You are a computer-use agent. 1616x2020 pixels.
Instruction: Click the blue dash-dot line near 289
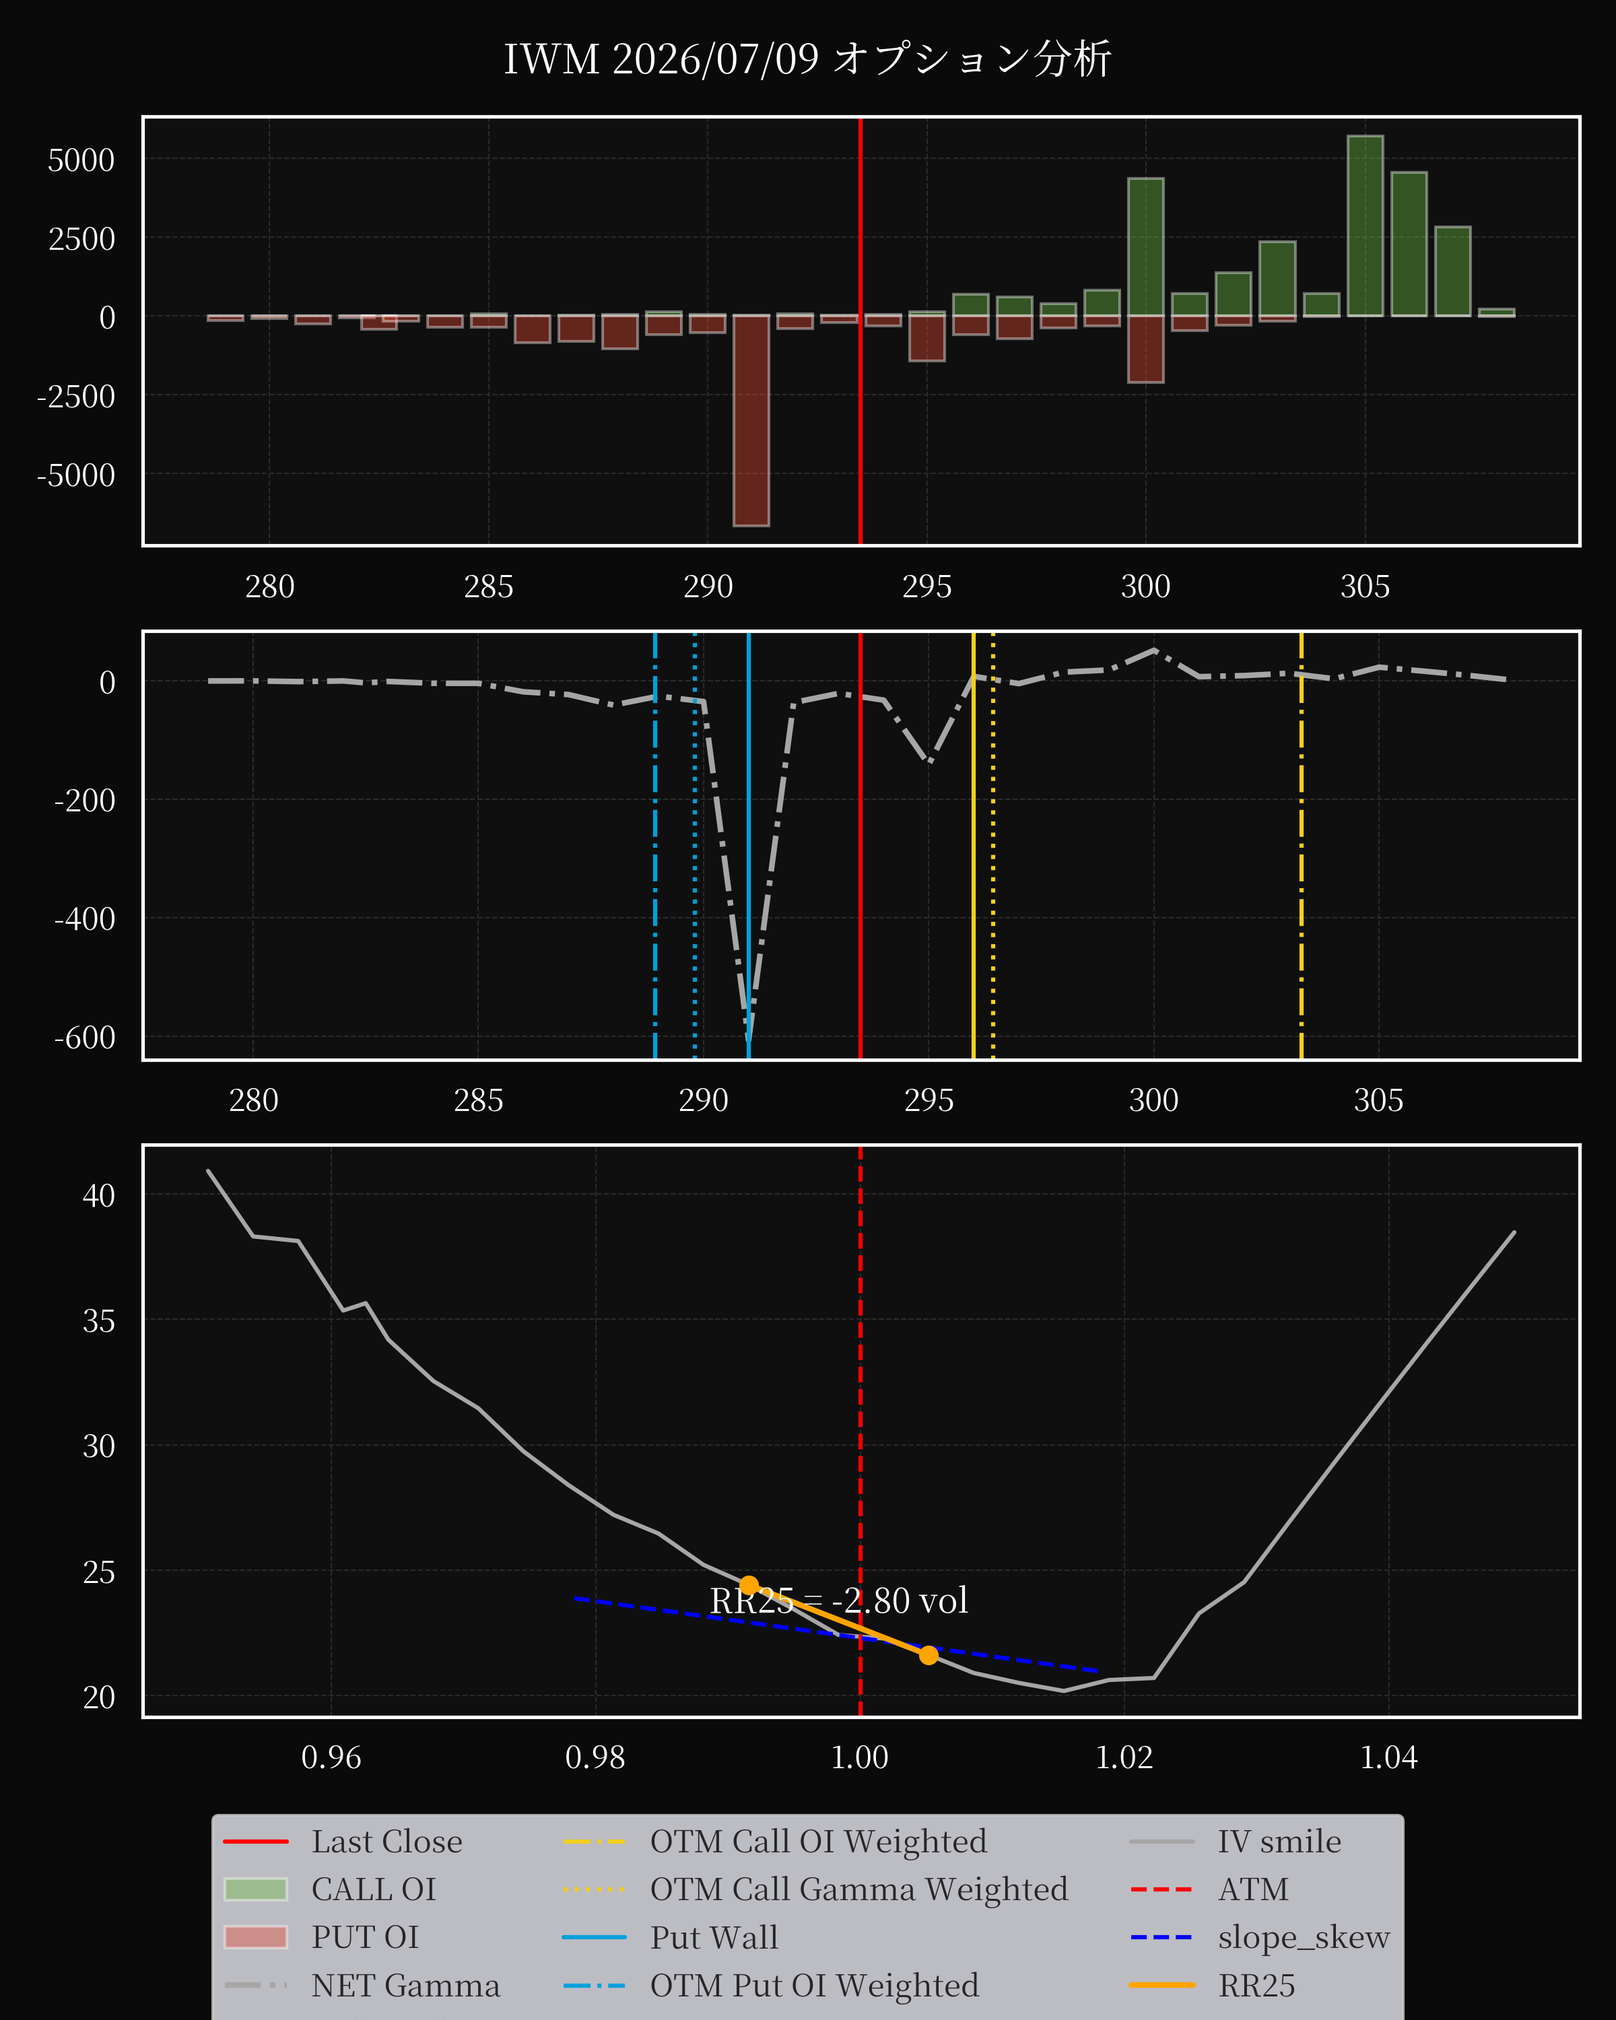[655, 846]
